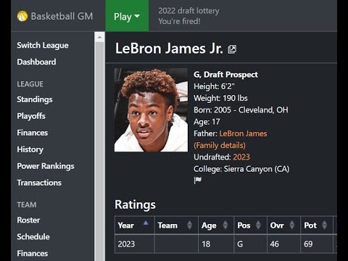Viewport: 348px width, 261px height.
Task: Sort ratings table by Pos column
Action: tap(250, 225)
